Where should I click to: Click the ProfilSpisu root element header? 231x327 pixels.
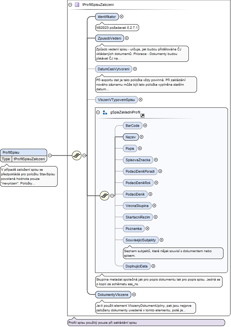(24, 152)
